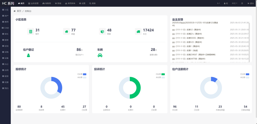The image size is (257, 124).
Task: Open feedback row 反馈347788 (跟进中)
Action: (210, 59)
